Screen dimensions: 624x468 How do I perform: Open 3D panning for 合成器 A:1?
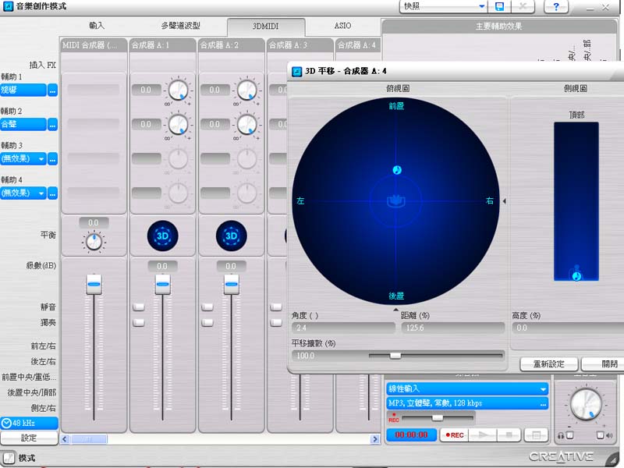[x=162, y=236]
